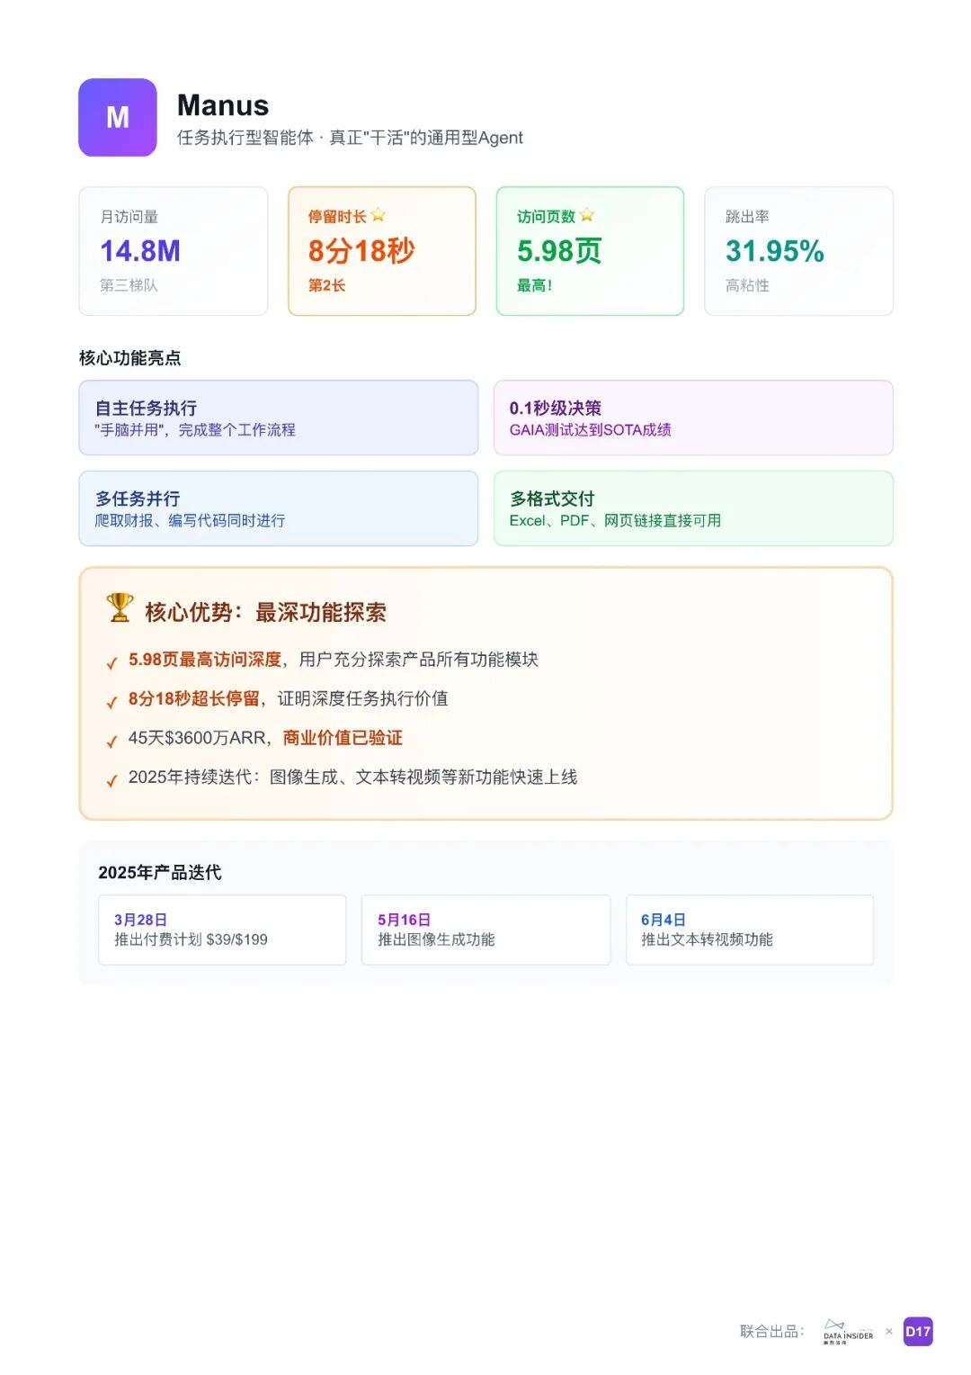The width and height of the screenshot is (971, 1375).
Task: Click the 14.8M value
Action: pyautogui.click(x=140, y=251)
